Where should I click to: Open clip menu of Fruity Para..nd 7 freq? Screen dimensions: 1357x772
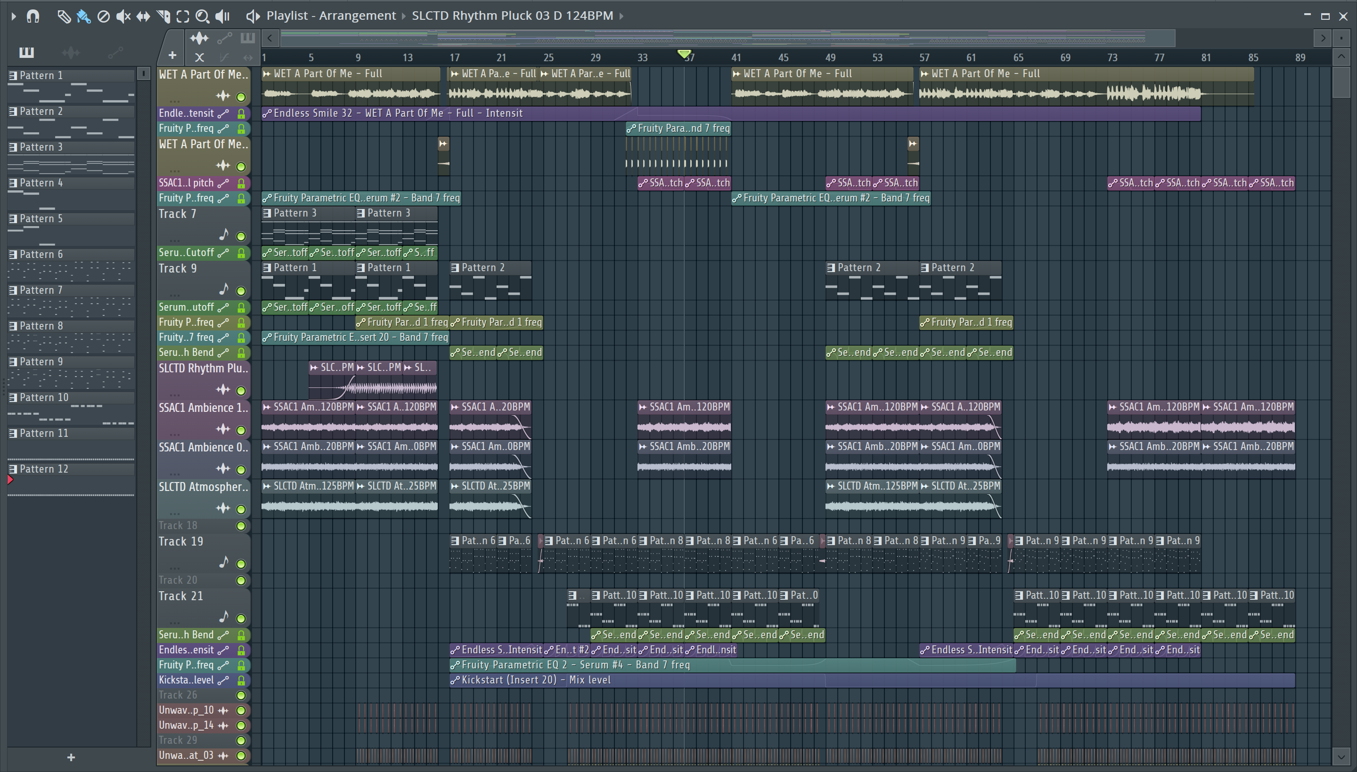pyautogui.click(x=631, y=129)
